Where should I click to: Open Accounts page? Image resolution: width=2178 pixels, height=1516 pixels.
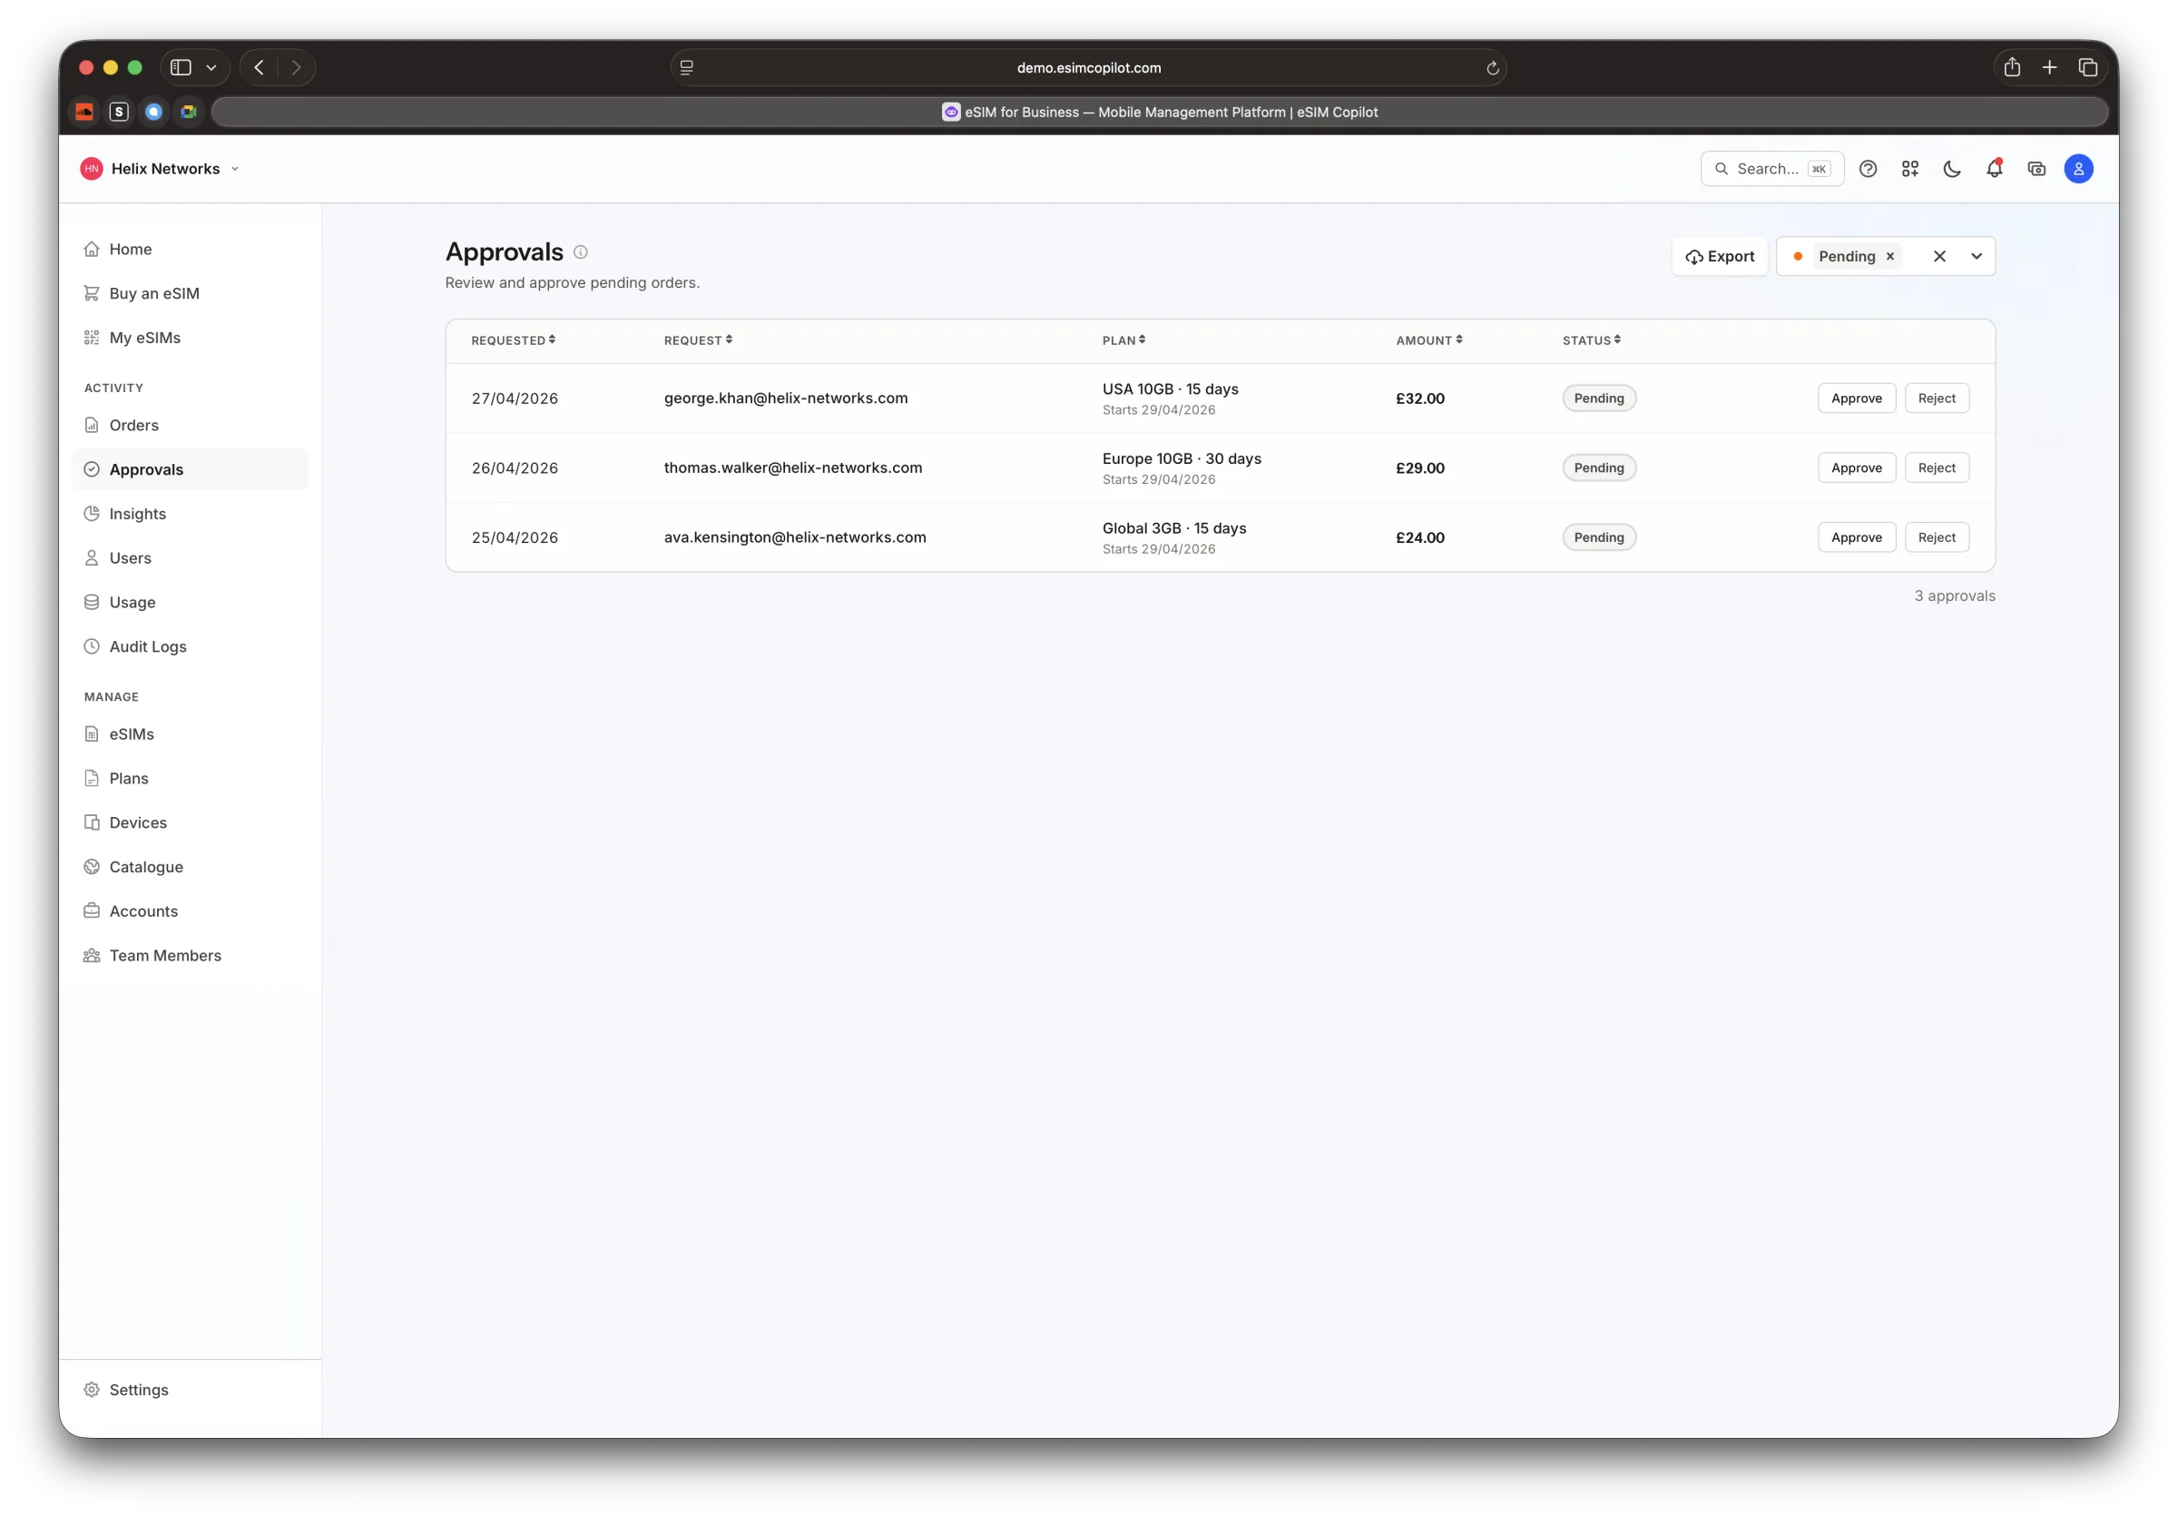pos(190,911)
